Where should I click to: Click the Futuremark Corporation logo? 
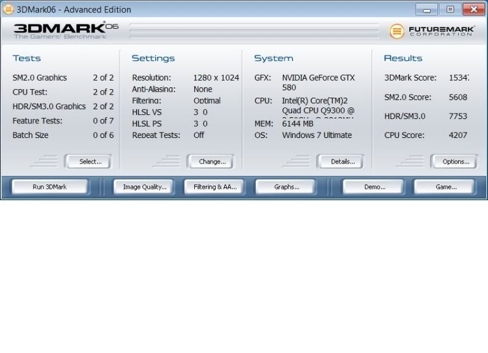tap(431, 31)
